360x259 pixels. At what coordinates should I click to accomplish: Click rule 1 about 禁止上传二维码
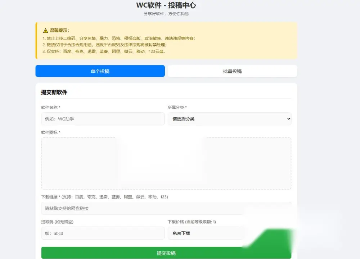point(119,38)
